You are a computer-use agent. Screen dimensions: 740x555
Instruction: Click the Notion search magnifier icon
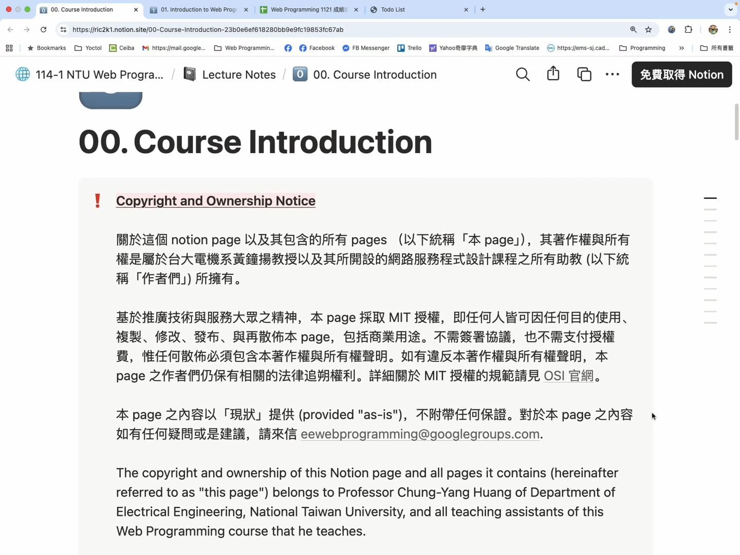(x=523, y=75)
